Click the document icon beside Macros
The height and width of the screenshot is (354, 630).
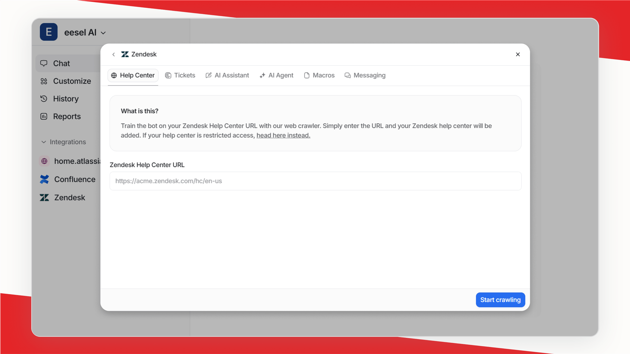pos(306,75)
